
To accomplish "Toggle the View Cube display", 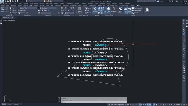I will [108, 10].
